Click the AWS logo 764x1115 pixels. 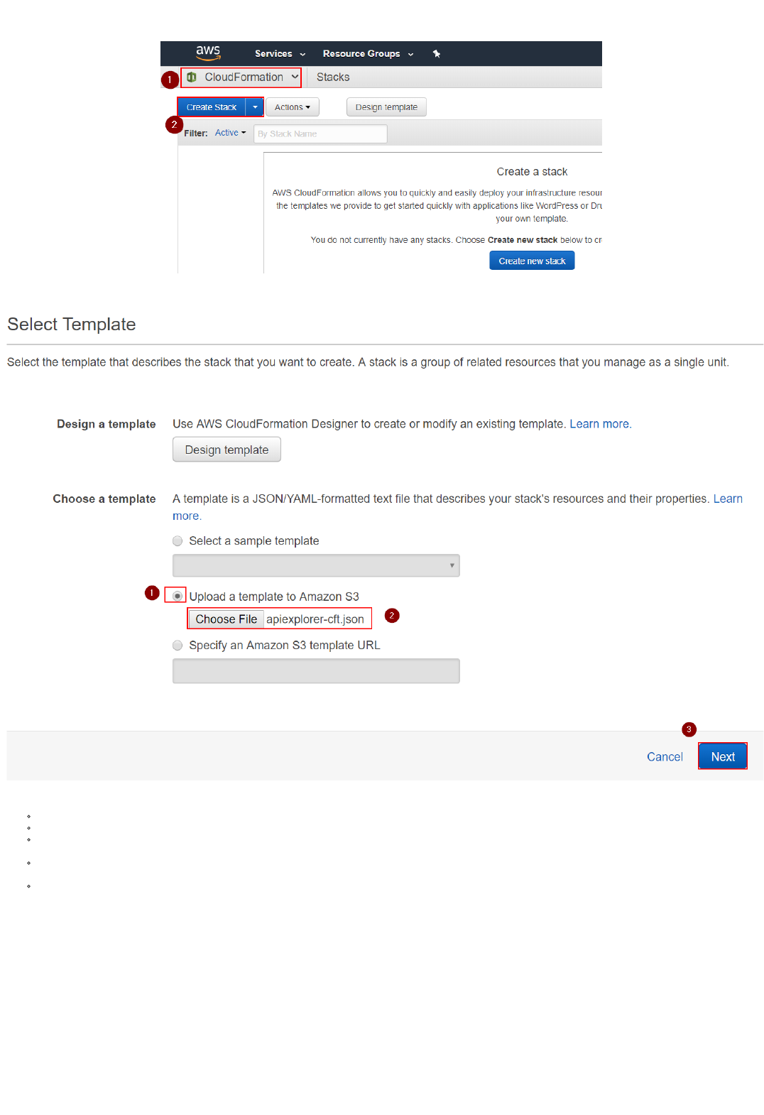208,53
